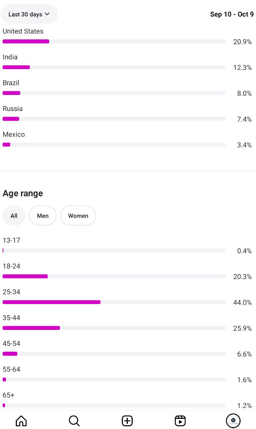Image resolution: width=256 pixels, height=429 pixels.
Task: Filter age range by Women
Action: point(78,216)
